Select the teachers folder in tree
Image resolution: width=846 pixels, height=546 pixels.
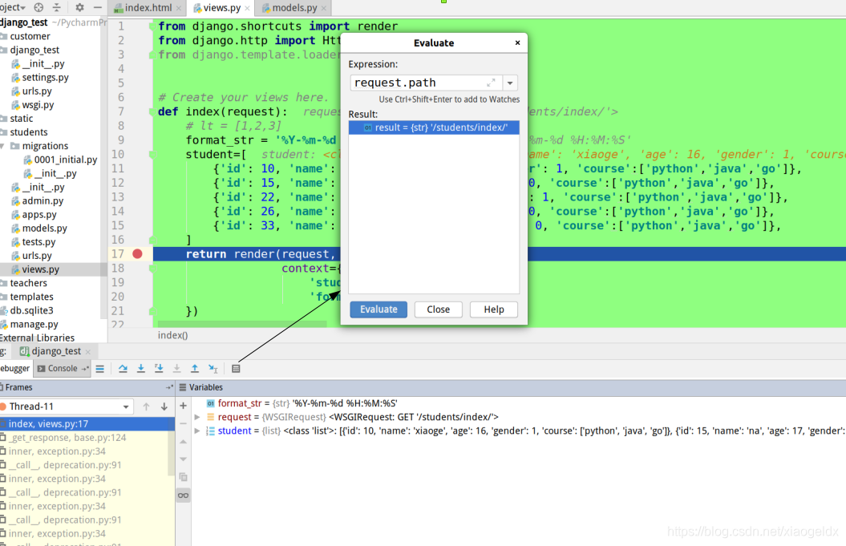[28, 283]
